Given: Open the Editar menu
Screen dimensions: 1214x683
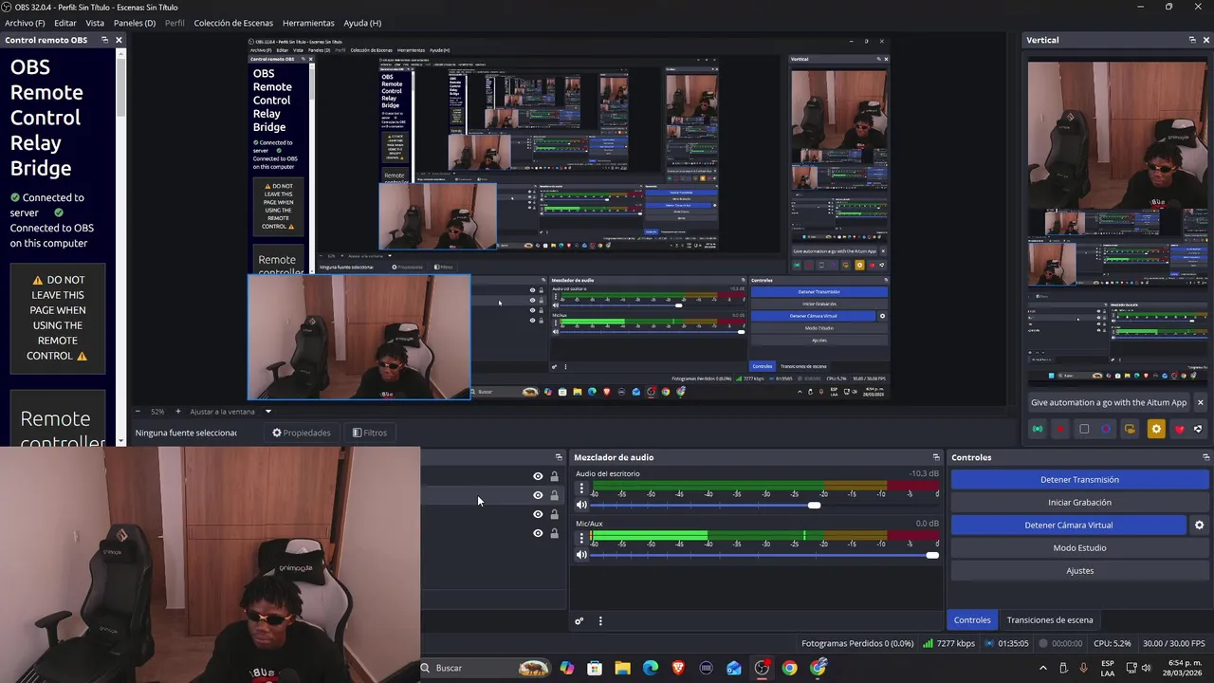Looking at the screenshot, I should tap(65, 23).
